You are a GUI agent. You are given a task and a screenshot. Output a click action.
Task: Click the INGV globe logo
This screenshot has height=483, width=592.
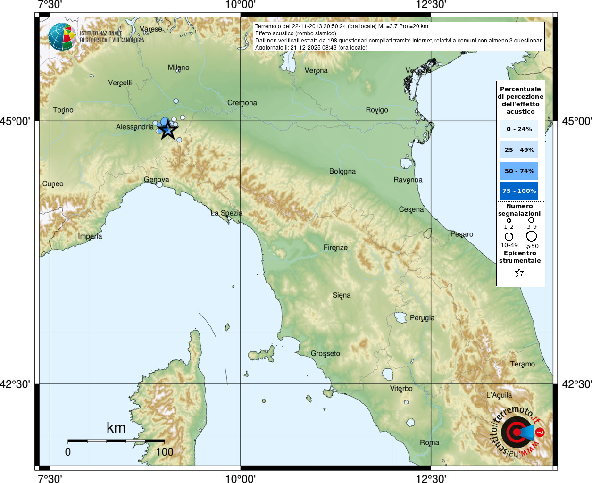62,37
